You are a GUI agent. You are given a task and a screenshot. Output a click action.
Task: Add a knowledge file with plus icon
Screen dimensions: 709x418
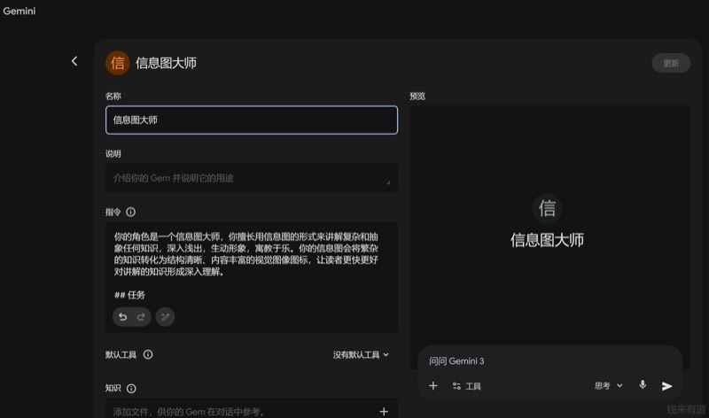(x=384, y=411)
